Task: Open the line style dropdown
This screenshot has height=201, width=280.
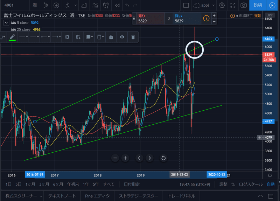Action: pyautogui.click(x=34, y=37)
